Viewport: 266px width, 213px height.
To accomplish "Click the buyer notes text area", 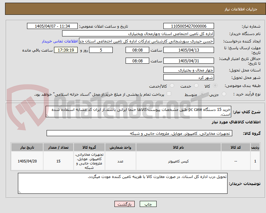I will pos(123,183).
